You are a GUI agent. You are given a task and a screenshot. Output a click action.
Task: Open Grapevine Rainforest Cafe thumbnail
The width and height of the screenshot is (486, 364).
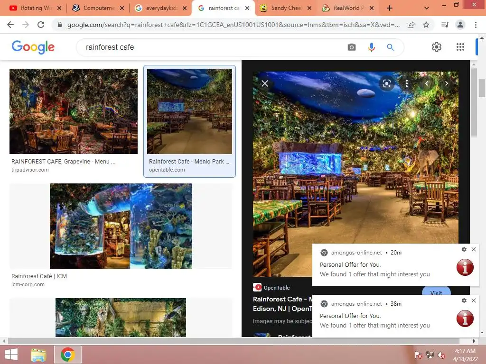pos(74,111)
